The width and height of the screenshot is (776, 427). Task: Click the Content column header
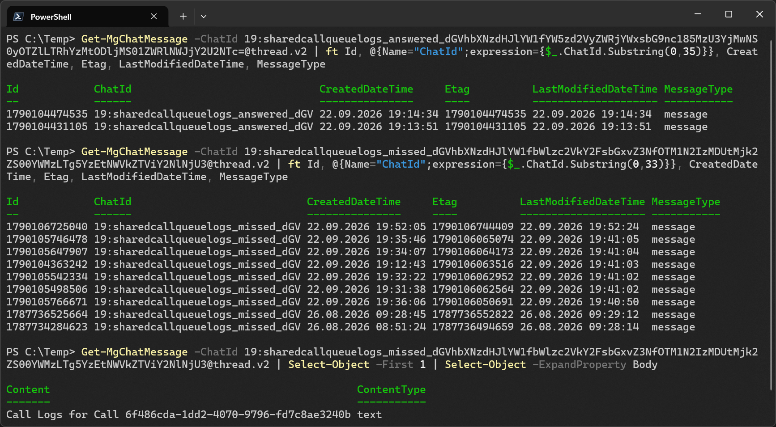(28, 389)
